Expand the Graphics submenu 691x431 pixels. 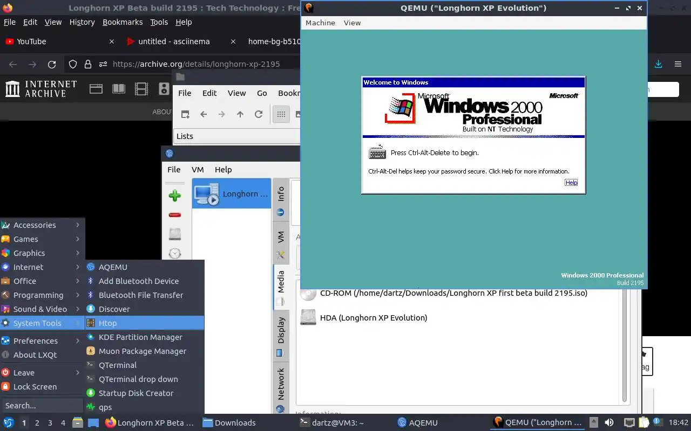point(42,253)
